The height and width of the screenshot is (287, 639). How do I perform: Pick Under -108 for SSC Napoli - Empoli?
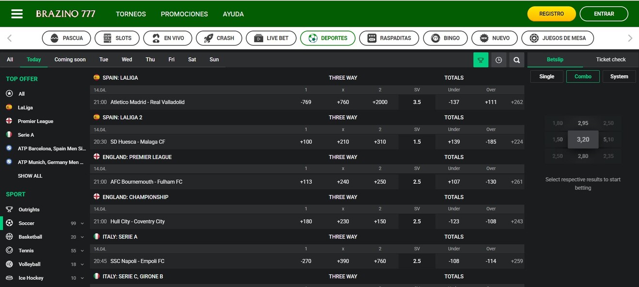click(454, 261)
